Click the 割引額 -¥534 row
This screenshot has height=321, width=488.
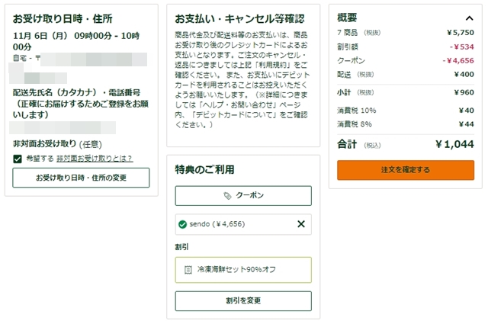406,47
